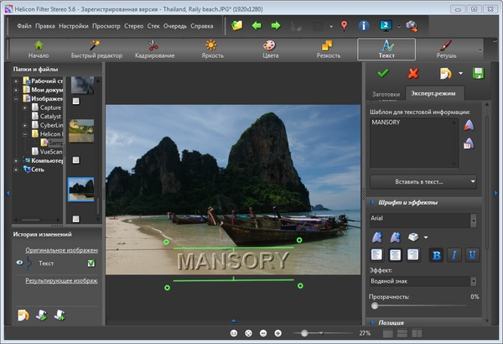The image size is (503, 344).
Task: Toggle bold B formatting
Action: (x=436, y=255)
